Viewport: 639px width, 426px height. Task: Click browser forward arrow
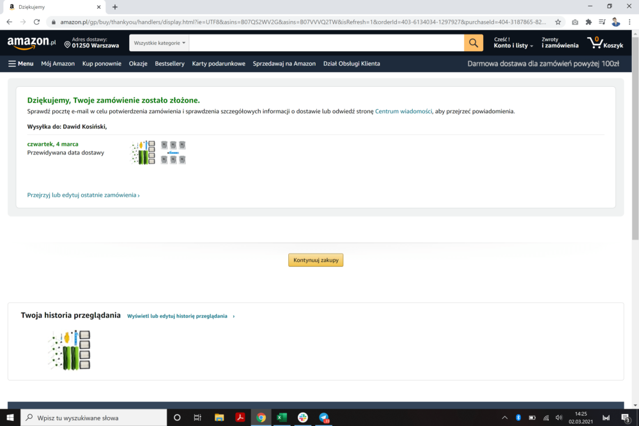pos(23,22)
